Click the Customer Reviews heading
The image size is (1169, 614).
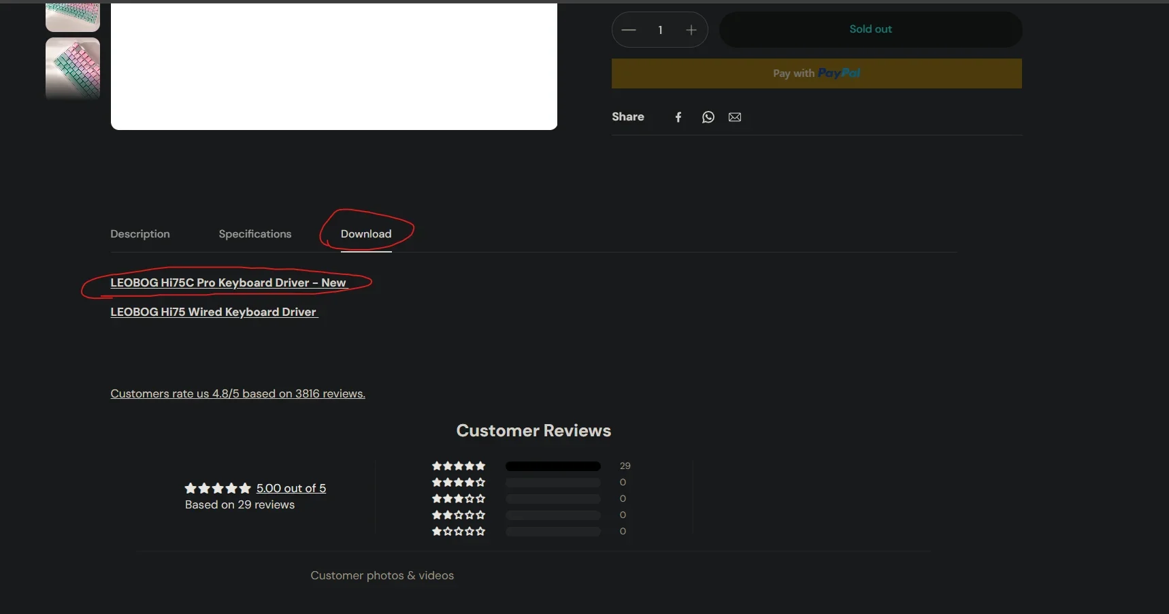click(x=533, y=431)
